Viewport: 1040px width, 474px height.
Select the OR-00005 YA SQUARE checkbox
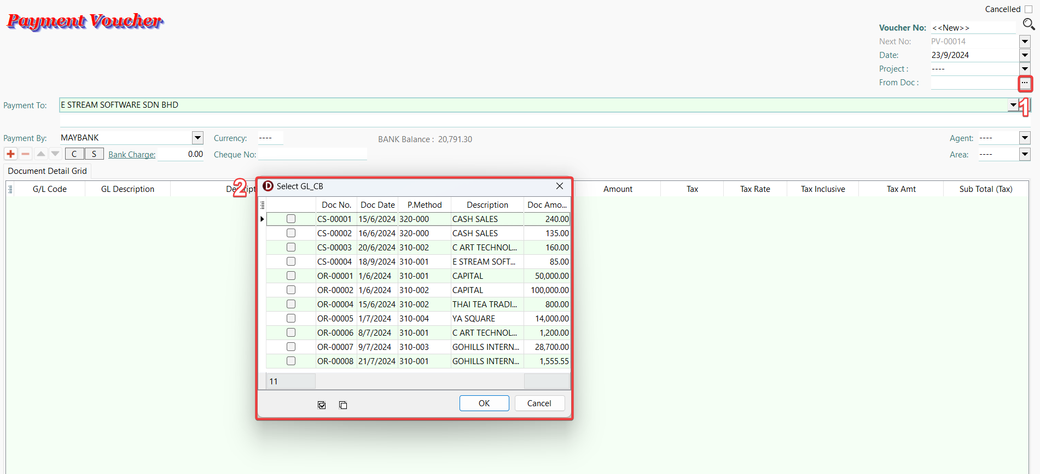[x=291, y=319]
